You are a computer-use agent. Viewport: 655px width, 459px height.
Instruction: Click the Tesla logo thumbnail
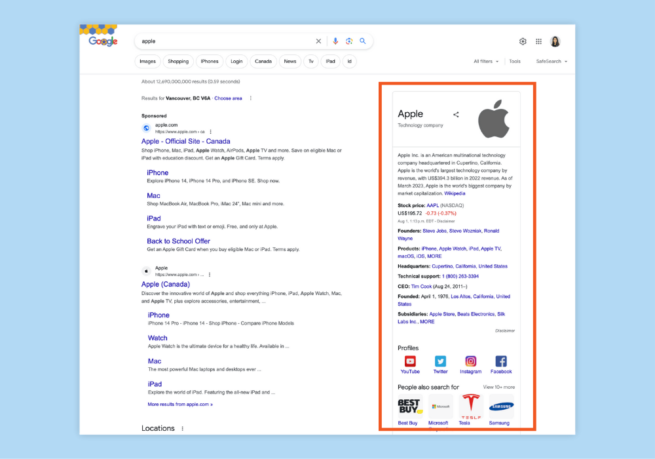click(x=470, y=407)
